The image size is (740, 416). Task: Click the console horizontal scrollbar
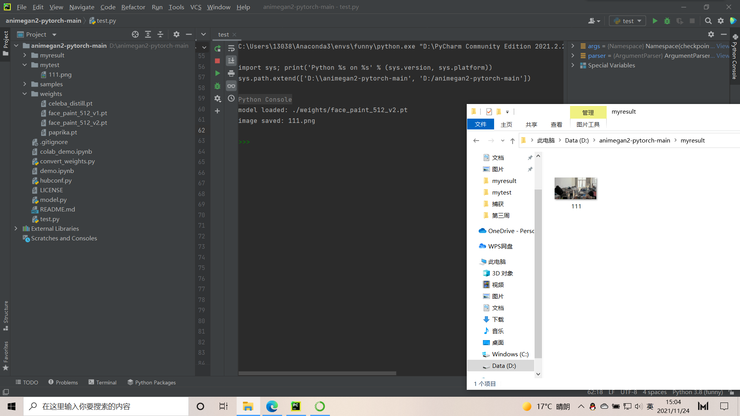317,373
